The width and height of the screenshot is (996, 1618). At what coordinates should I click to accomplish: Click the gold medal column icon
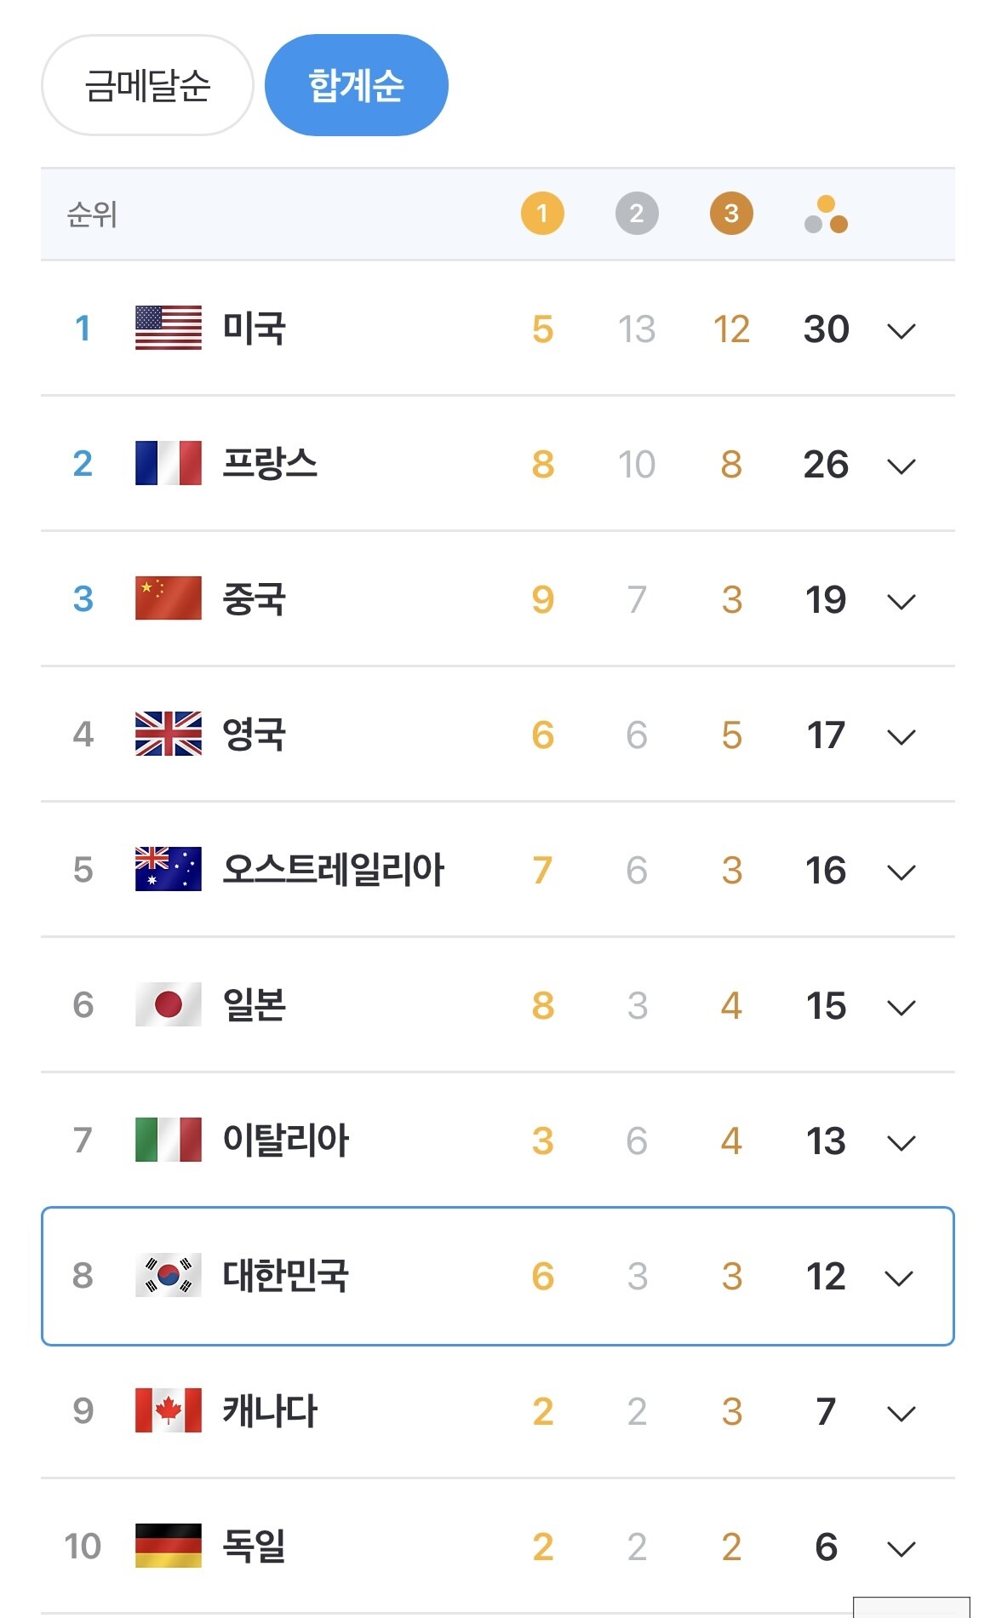click(x=542, y=213)
